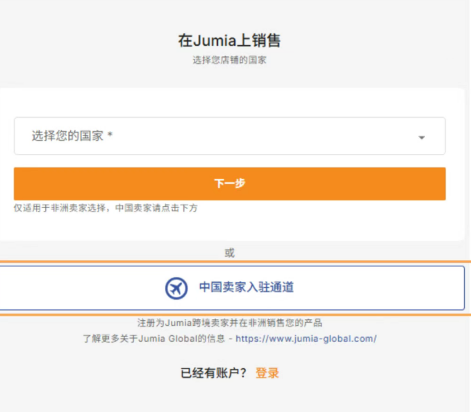Open the 选择您的国家 country dropdown

229,136
